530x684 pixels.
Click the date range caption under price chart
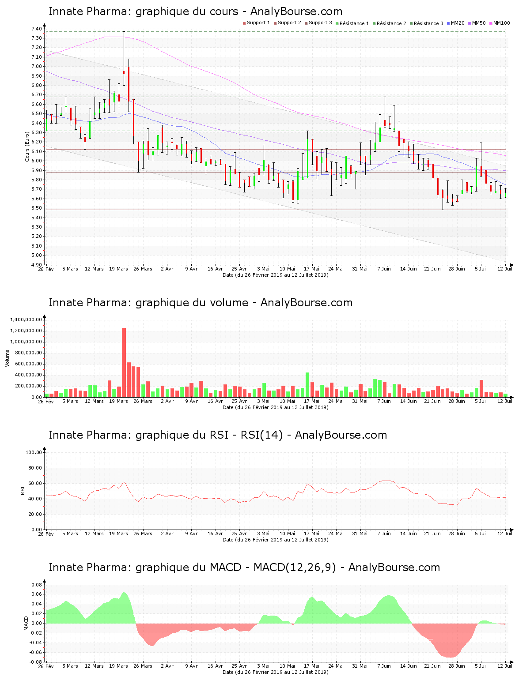point(276,275)
